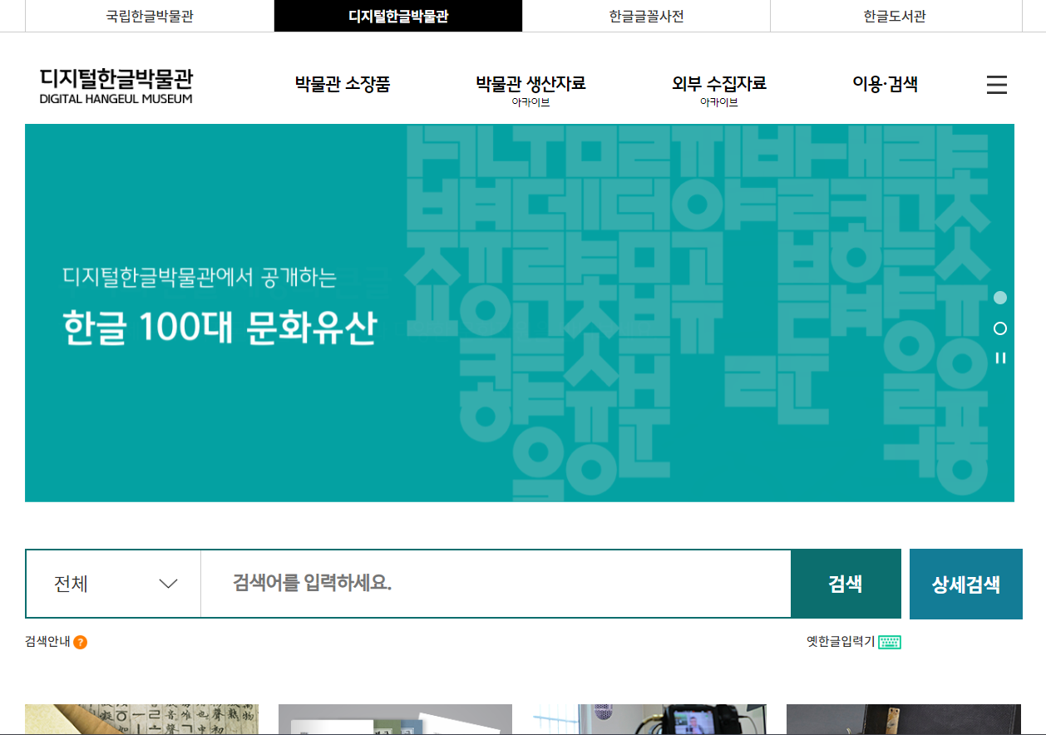Switch to the second banner slide indicator
The width and height of the screenshot is (1046, 735).
[1000, 328]
